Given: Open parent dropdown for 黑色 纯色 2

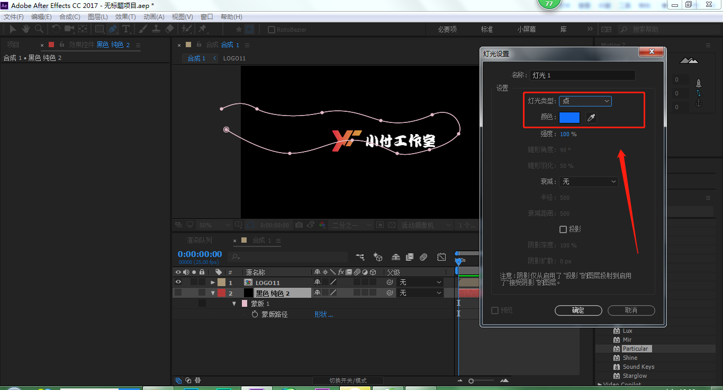Looking at the screenshot, I should tap(420, 292).
